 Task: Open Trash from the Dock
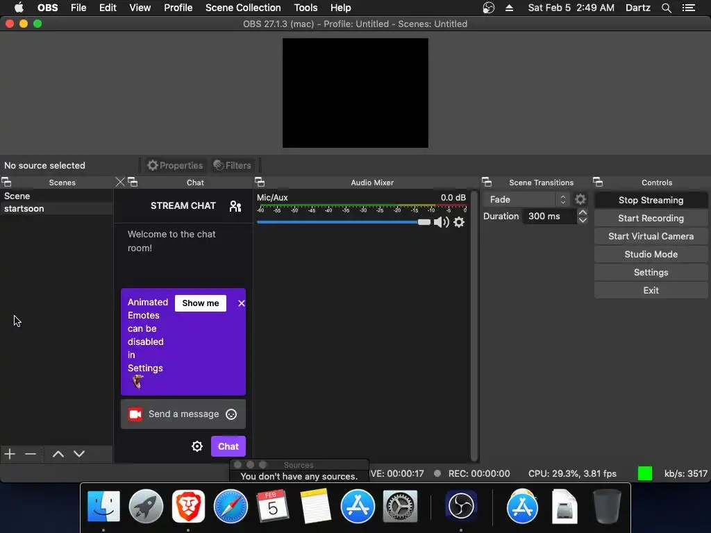[x=607, y=506]
